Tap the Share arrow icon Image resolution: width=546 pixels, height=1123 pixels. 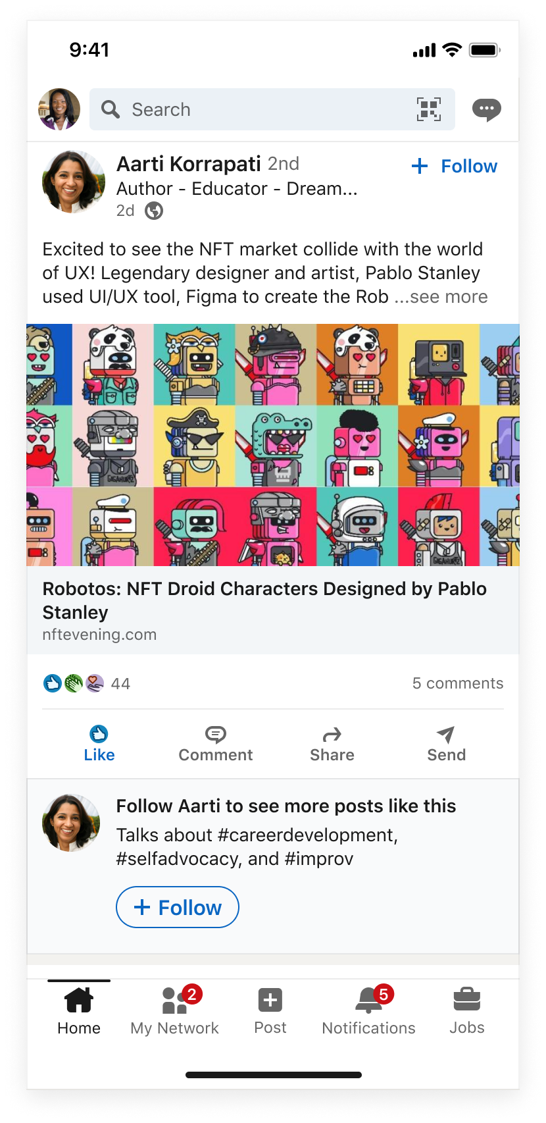pos(332,735)
